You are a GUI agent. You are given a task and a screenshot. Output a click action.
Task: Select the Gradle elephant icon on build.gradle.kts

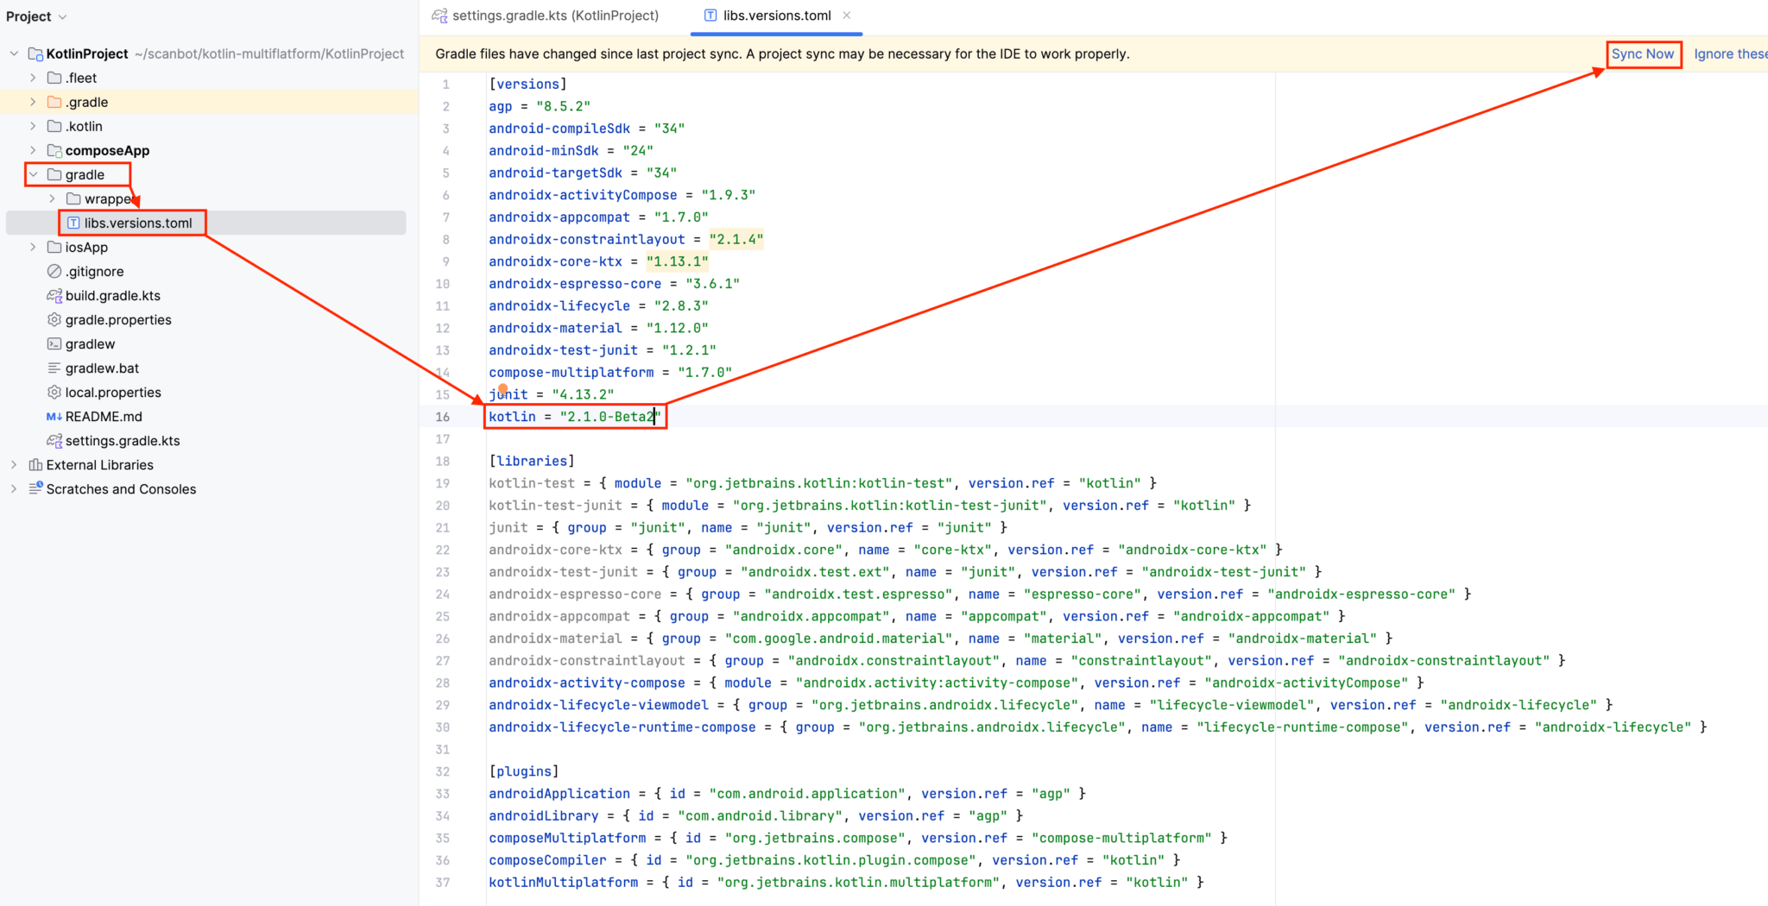coord(54,295)
